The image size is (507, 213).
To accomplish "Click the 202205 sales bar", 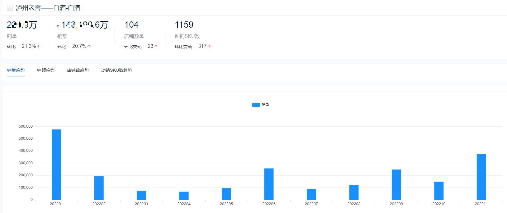I will pyautogui.click(x=226, y=194).
